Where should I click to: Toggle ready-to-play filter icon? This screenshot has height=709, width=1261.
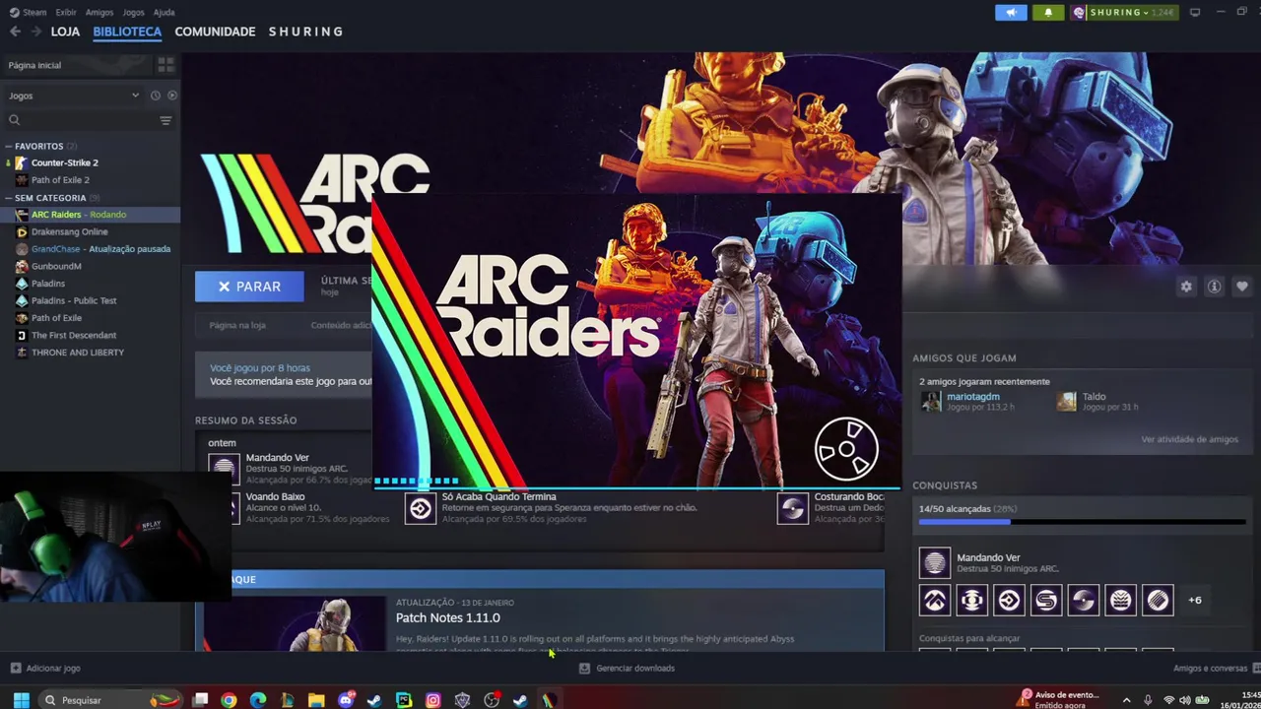point(172,96)
